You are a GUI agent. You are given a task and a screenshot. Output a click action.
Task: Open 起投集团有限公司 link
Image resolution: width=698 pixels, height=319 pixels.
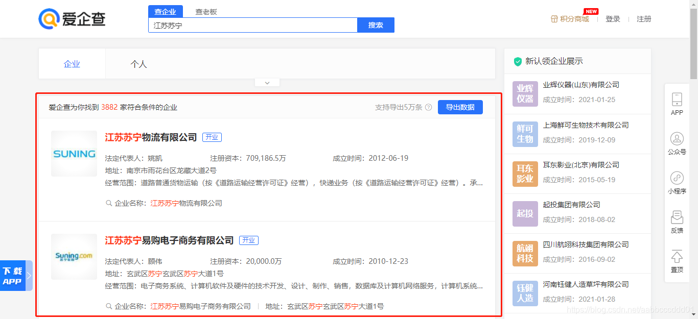[x=571, y=205]
